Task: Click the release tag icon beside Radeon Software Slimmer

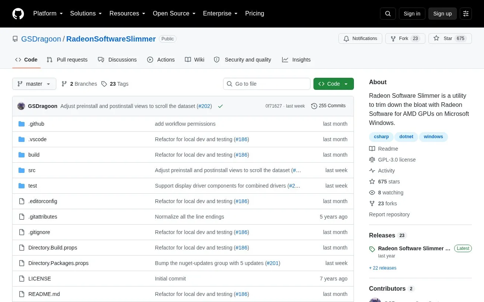Action: (x=372, y=249)
